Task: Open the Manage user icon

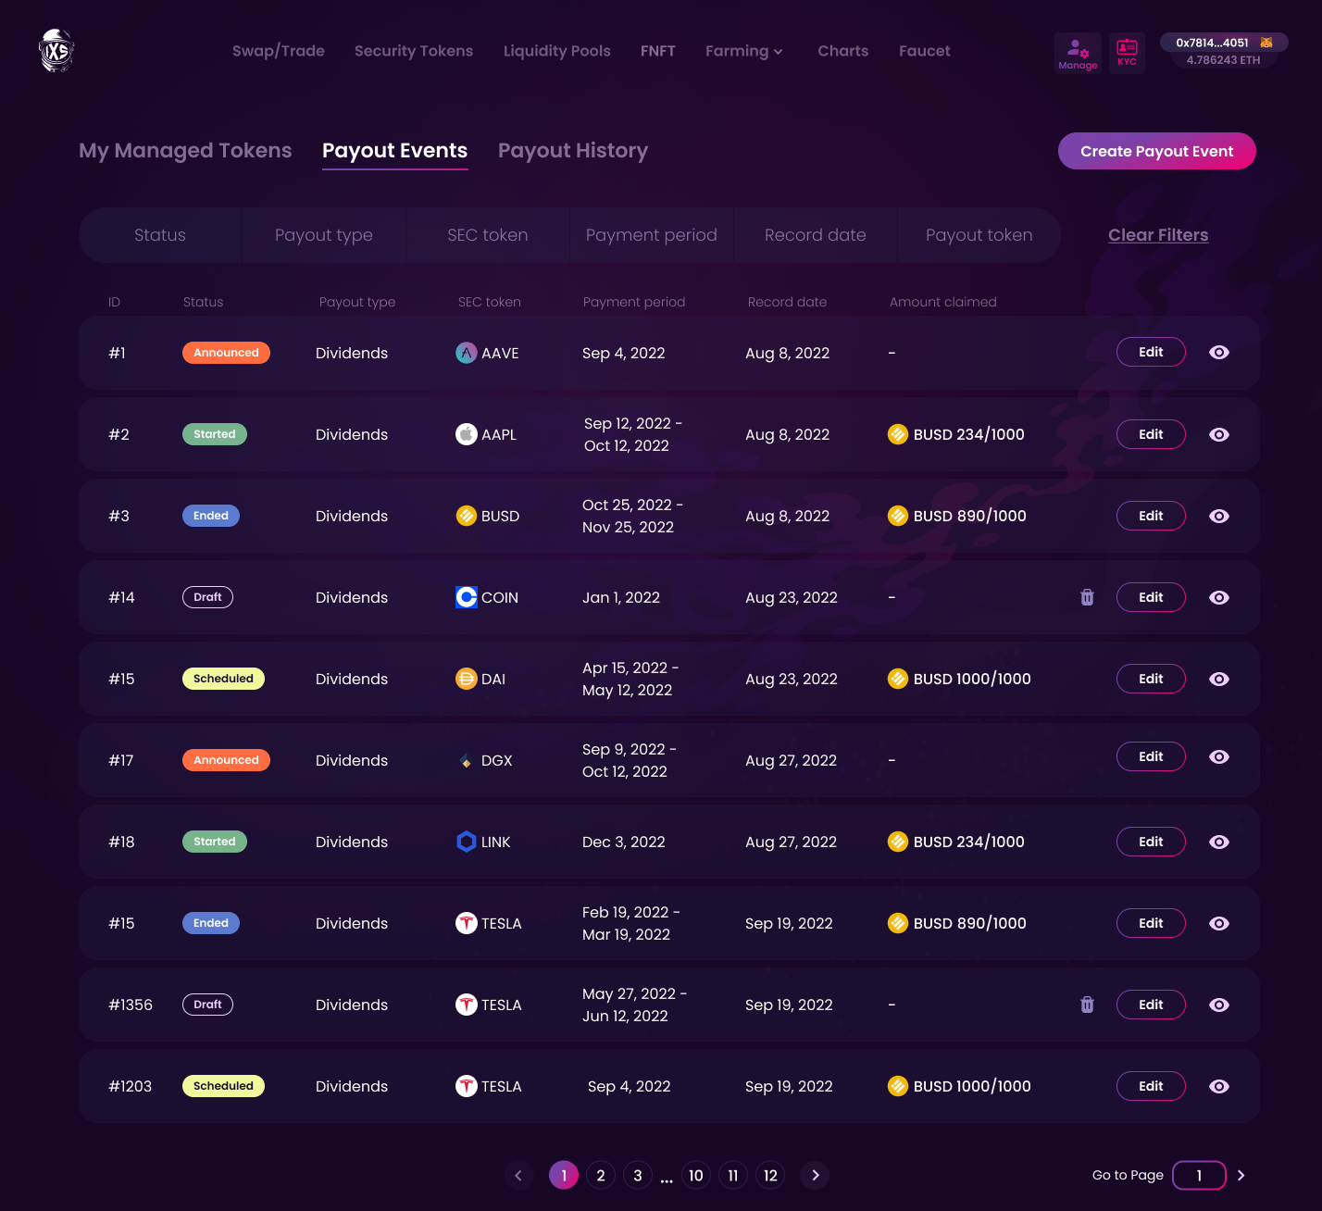Action: [x=1078, y=53]
